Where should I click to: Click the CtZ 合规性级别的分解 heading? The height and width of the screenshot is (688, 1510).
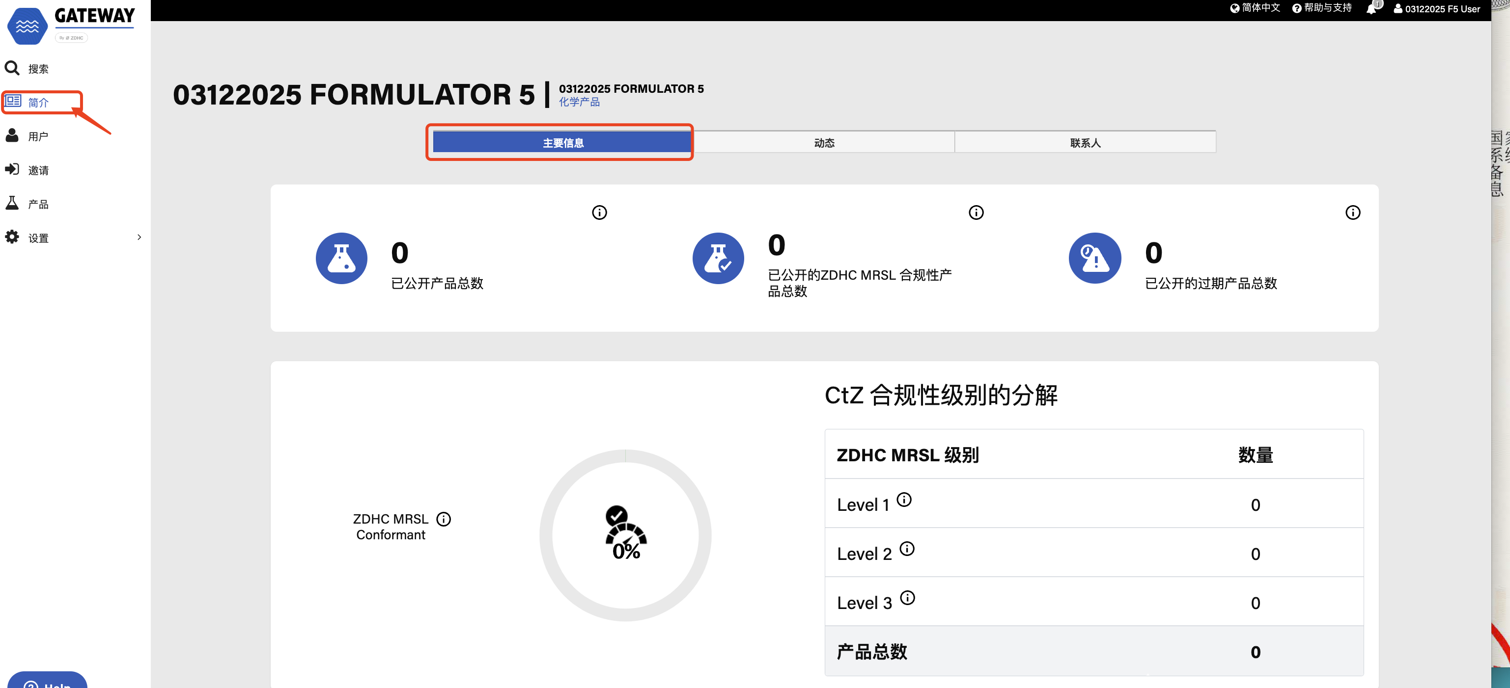coord(941,395)
